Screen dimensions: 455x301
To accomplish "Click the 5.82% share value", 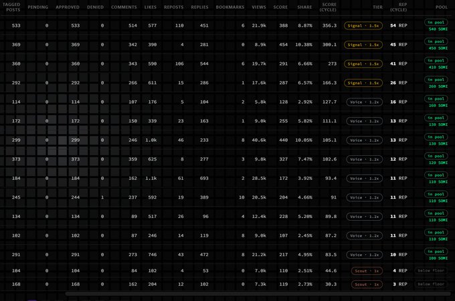I will [x=305, y=121].
